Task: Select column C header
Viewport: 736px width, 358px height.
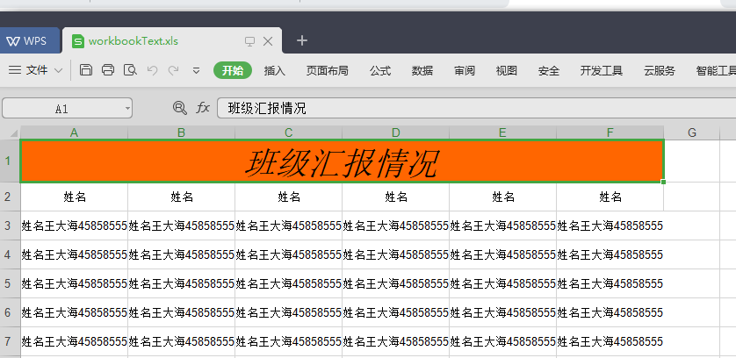Action: (x=289, y=132)
